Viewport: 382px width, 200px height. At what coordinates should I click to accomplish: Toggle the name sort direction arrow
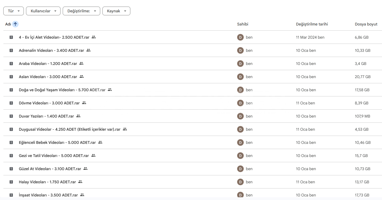(15, 24)
